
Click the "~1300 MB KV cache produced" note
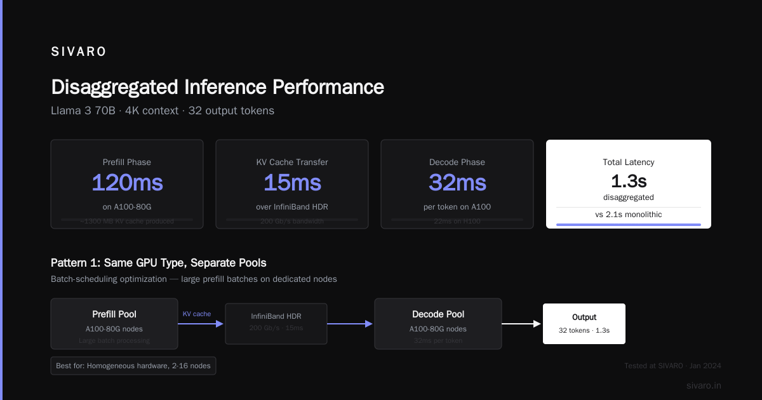(x=127, y=221)
